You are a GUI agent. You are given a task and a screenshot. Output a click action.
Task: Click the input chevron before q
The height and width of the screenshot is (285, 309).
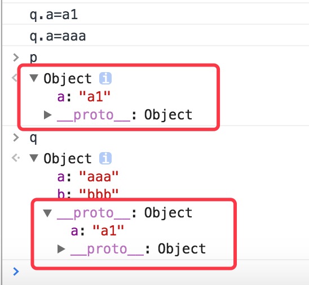[16, 137]
